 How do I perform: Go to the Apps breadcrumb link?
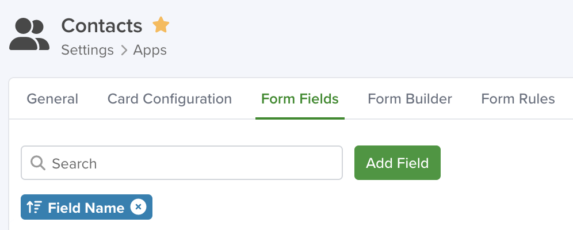pos(150,50)
